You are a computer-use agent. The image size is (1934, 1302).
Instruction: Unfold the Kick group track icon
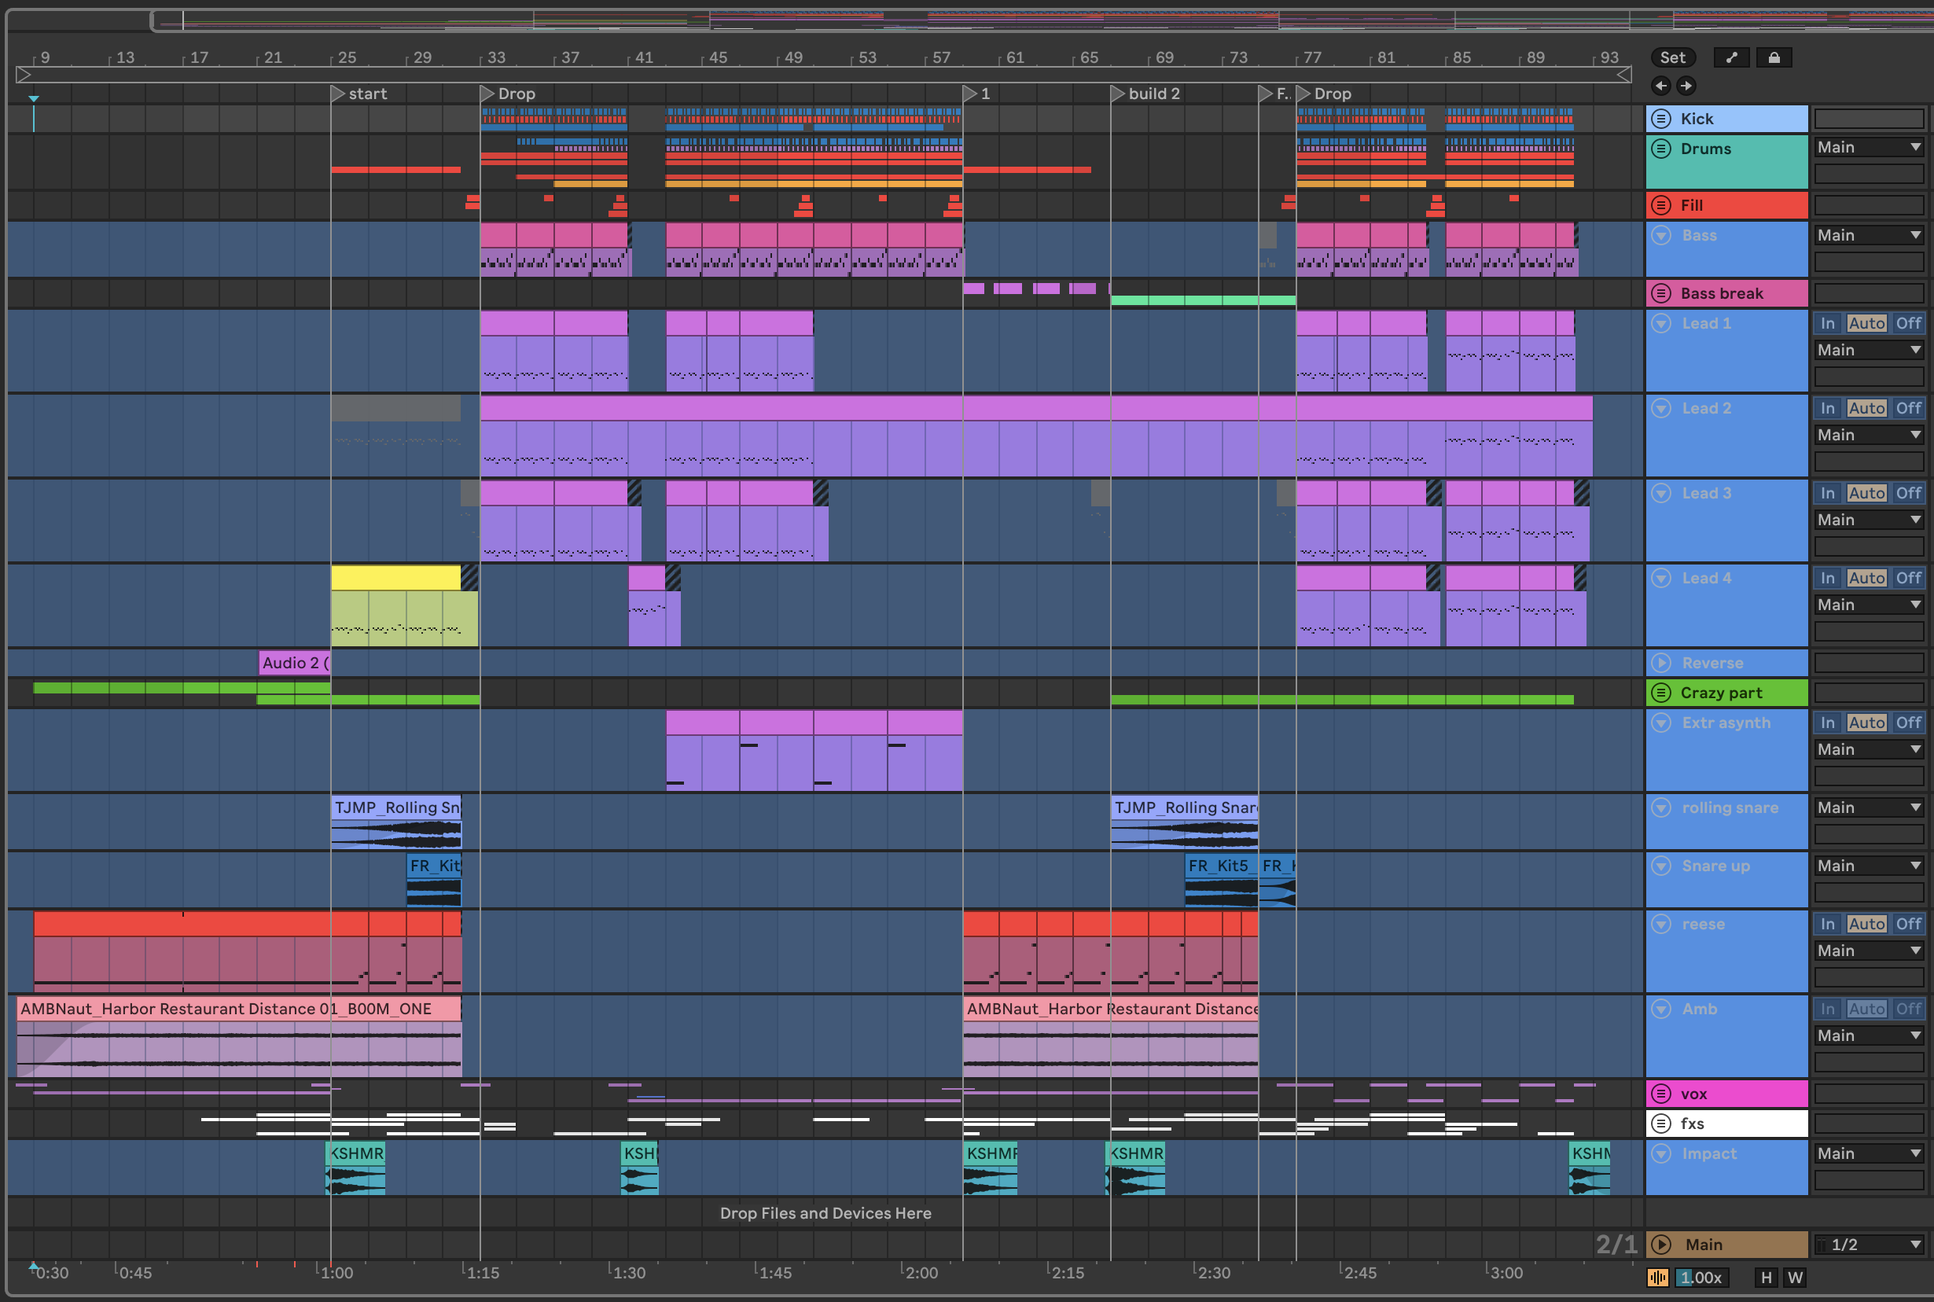click(x=1661, y=119)
